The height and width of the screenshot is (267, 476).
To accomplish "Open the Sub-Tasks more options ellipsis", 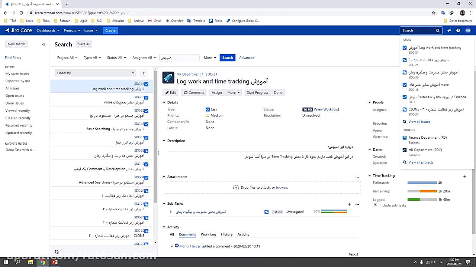I will coord(357,204).
